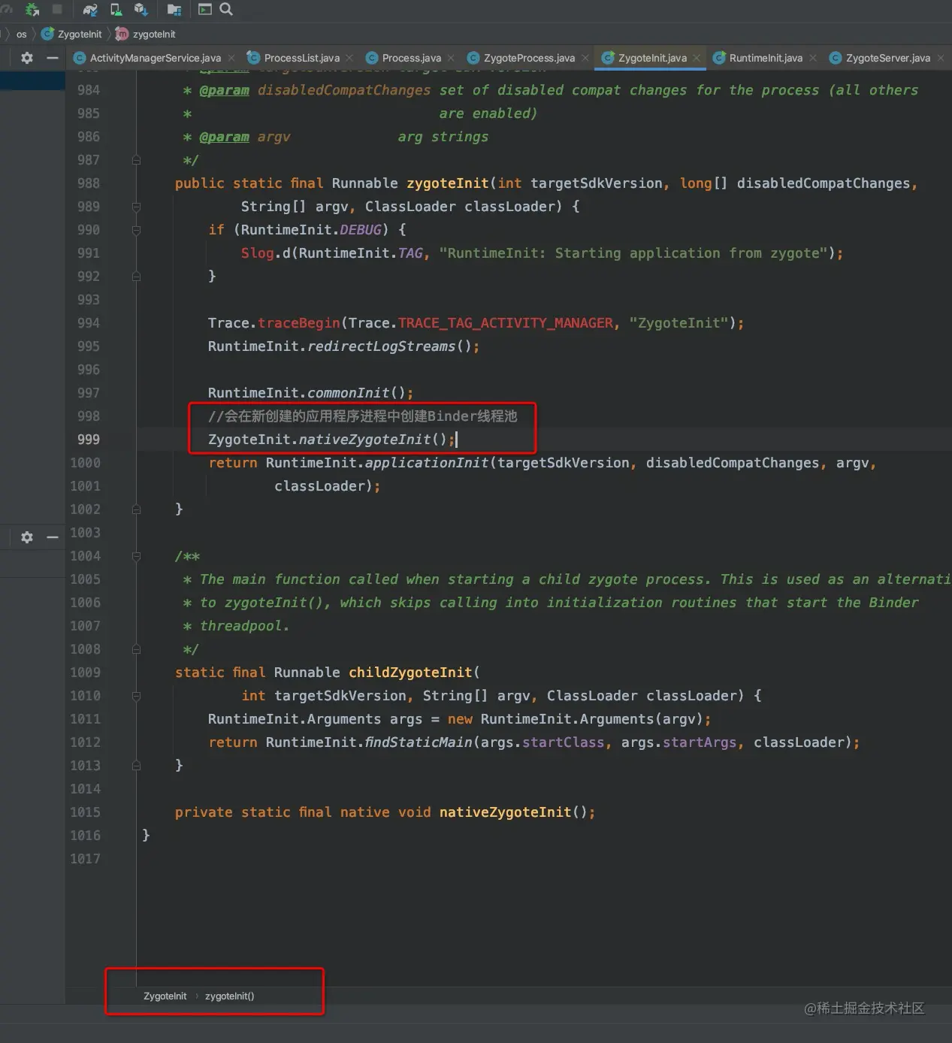Switch to ActivityManagerService.java tab
Viewport: 952px width, 1043px height.
155,58
